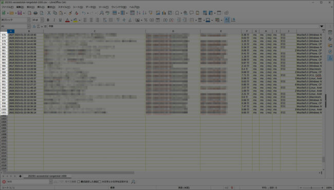
Task: Open the Function Wizard fx icon
Action: (34, 26)
